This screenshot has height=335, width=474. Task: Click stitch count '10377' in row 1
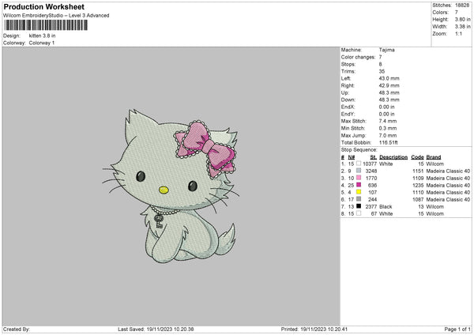point(370,164)
